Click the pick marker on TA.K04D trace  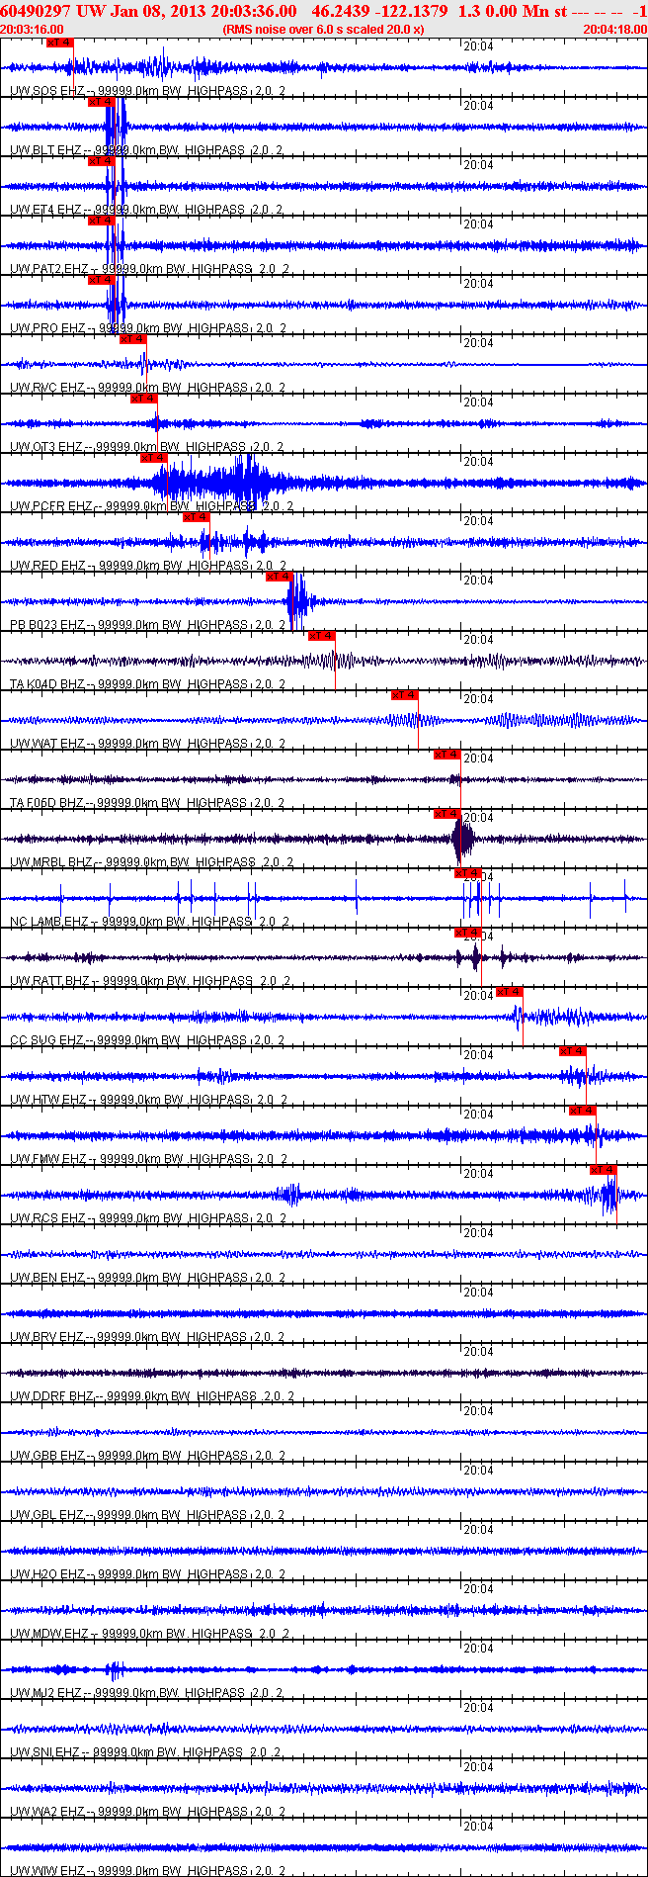click(321, 636)
